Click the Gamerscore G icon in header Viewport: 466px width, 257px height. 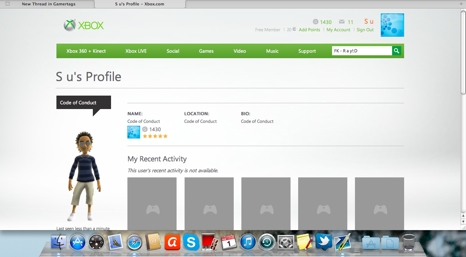[315, 21]
